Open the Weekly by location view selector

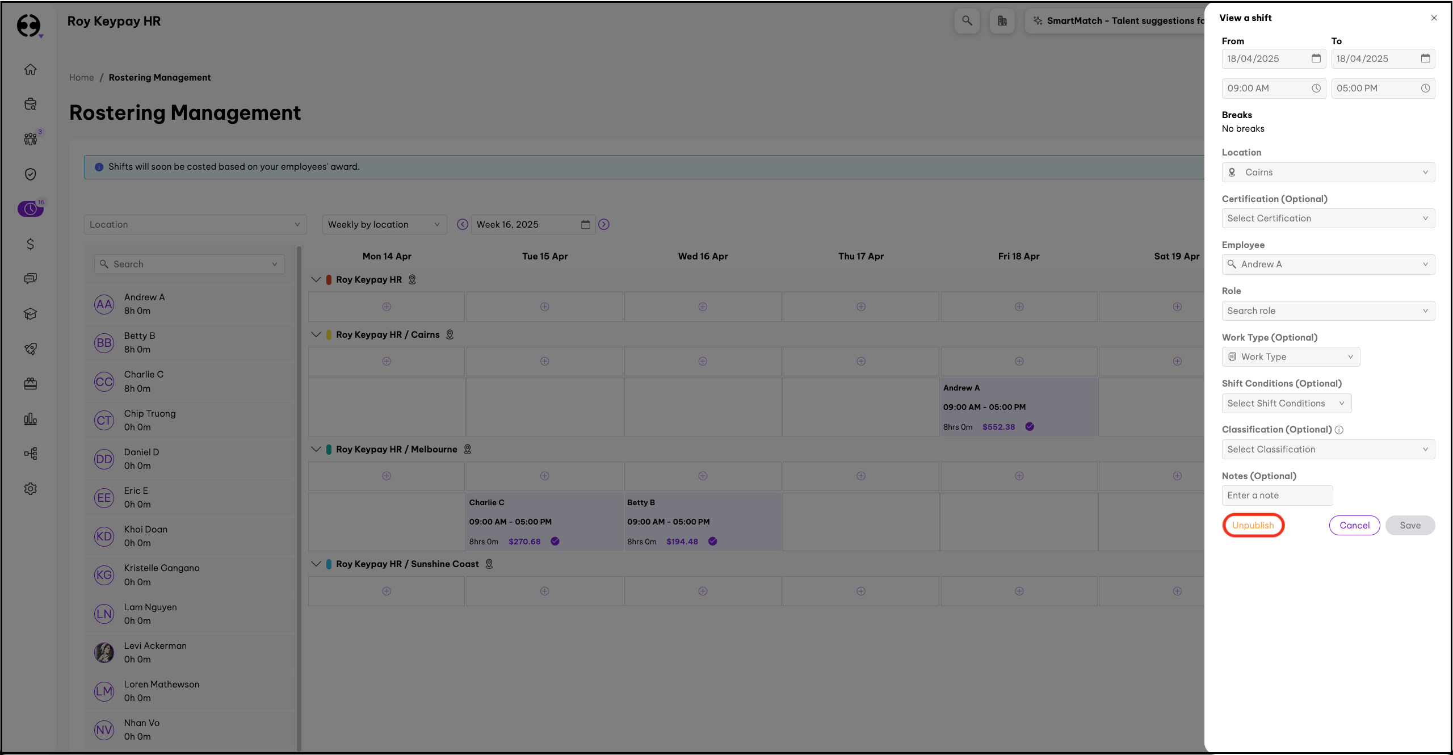(384, 224)
